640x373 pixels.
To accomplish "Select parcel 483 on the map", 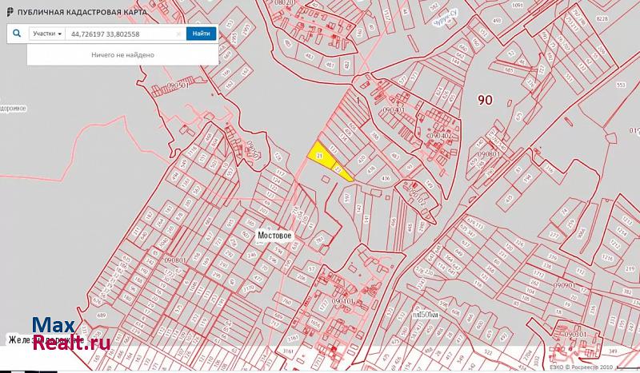I will click(x=394, y=157).
